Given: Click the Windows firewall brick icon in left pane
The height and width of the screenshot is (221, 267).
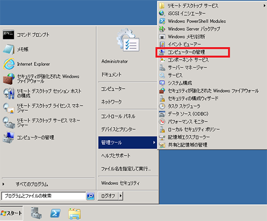Looking at the screenshot, I should point(9,79).
